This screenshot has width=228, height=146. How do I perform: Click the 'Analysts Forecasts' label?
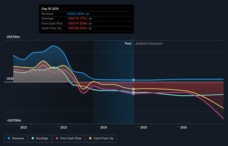[149, 43]
